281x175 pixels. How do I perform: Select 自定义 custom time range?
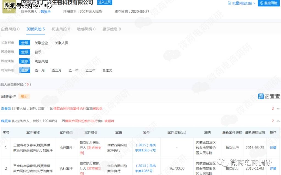[x=107, y=70]
